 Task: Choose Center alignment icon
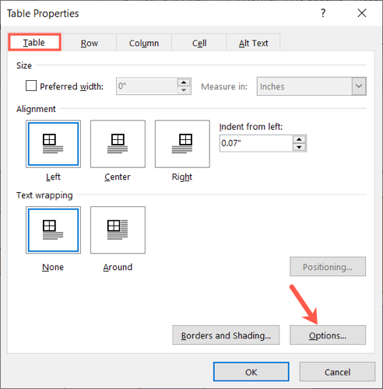118,144
